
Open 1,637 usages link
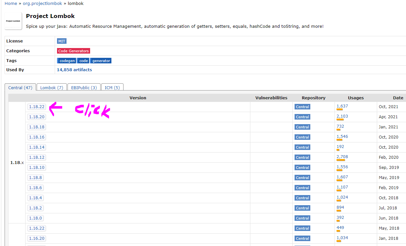(x=342, y=106)
